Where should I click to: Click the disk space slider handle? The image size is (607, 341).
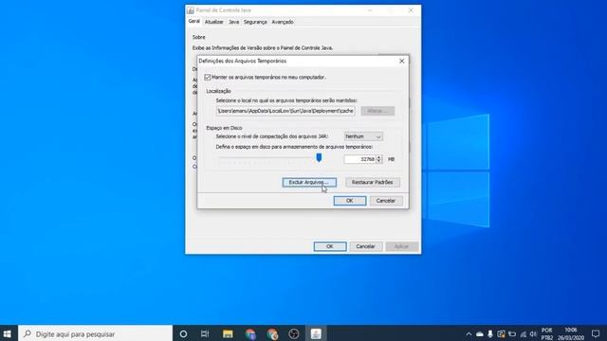[x=319, y=157]
